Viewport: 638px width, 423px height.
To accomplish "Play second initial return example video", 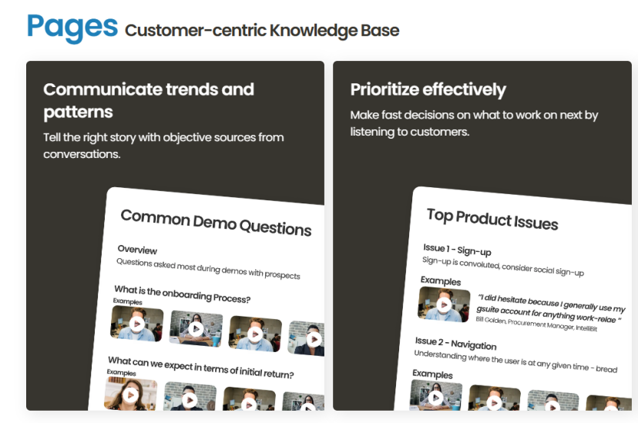I will [x=190, y=398].
